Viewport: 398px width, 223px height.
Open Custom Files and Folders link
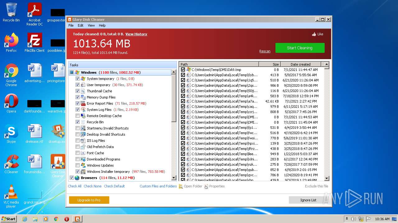(x=158, y=186)
